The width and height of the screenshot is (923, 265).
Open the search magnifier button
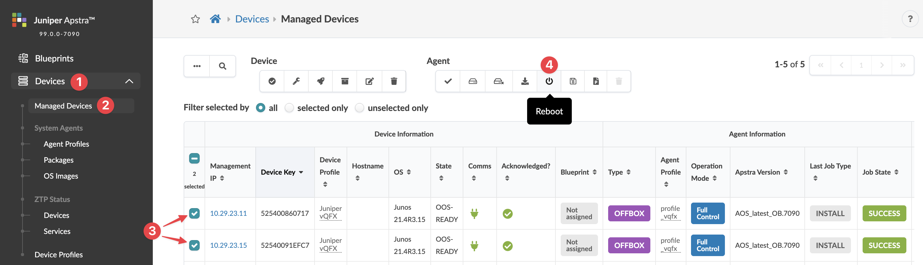(x=222, y=66)
